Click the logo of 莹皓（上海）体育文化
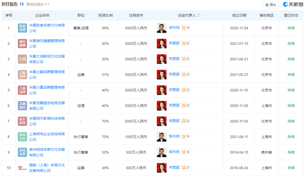The width and height of the screenshot is (306, 177). [x=22, y=168]
